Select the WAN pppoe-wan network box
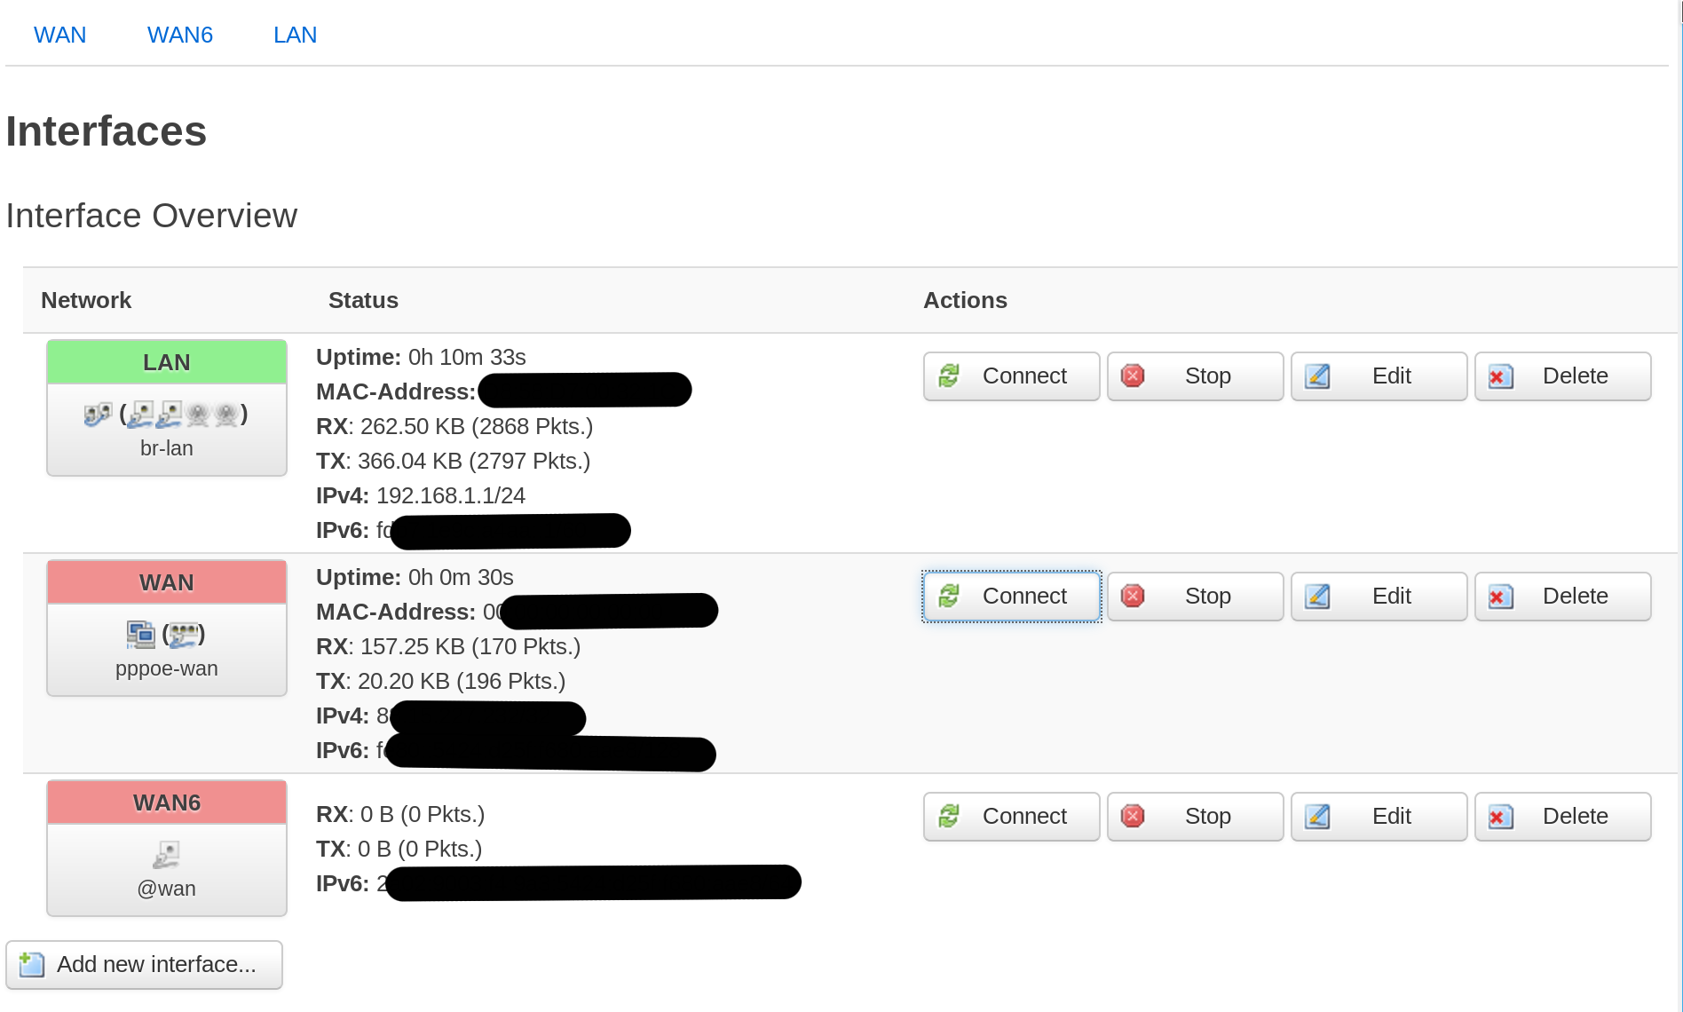Screen dimensions: 1683x1012 tap(167, 628)
